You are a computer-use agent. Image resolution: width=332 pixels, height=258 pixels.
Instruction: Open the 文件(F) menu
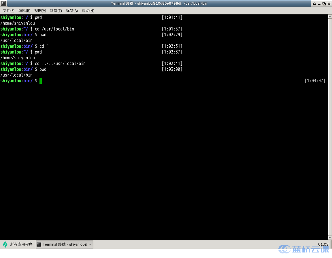(8, 11)
